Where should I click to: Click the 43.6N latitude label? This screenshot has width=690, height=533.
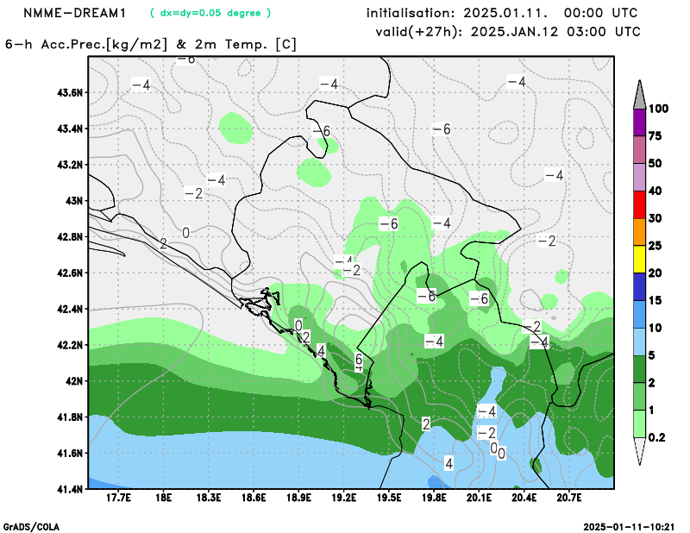[x=70, y=93]
